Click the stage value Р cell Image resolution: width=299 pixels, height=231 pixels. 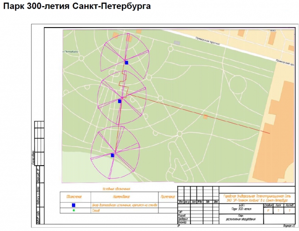[x=268, y=210]
